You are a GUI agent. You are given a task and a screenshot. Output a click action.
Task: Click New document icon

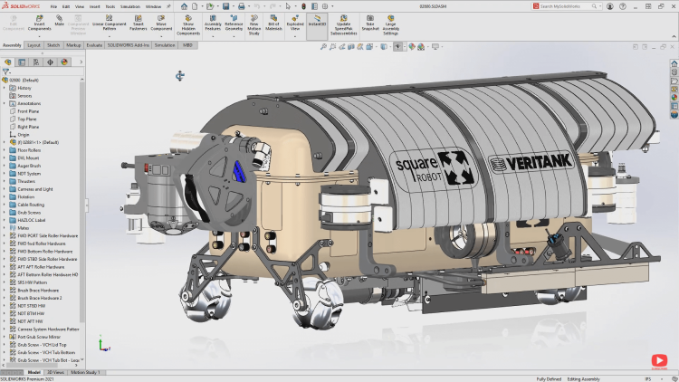195,6
